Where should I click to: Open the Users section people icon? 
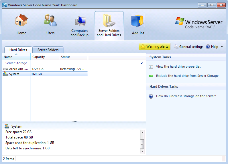50,20
